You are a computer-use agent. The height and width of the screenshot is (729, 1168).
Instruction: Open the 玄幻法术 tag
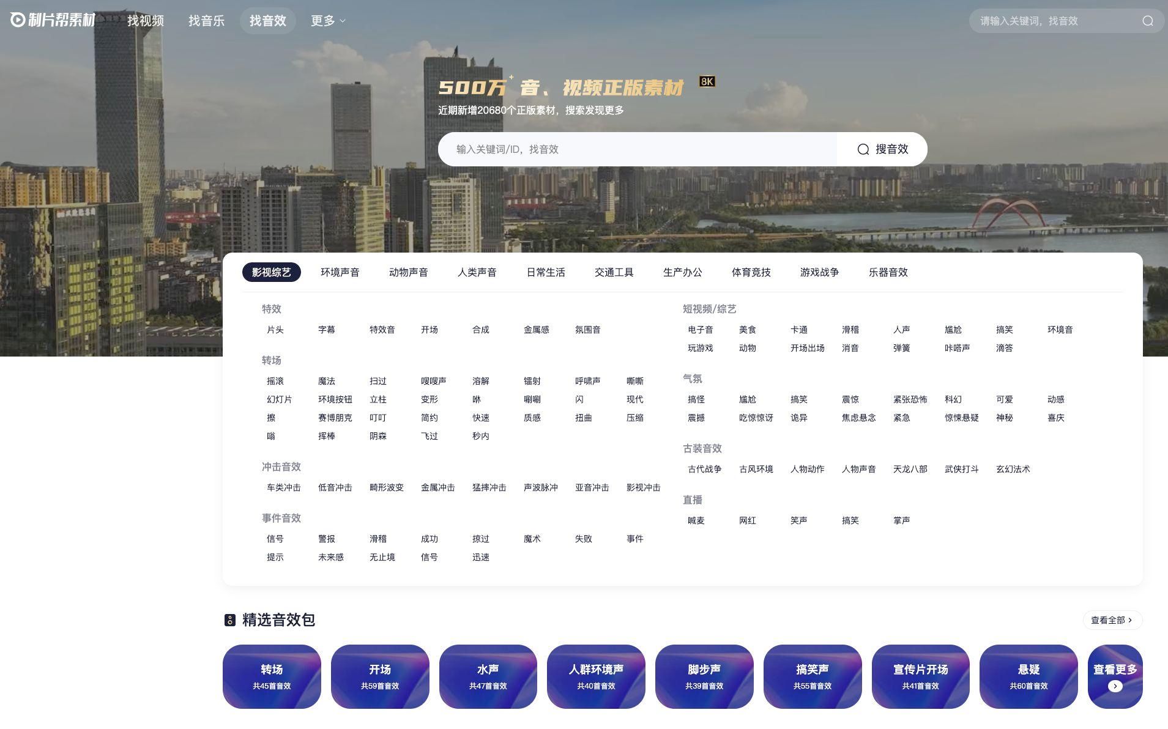[1013, 469]
